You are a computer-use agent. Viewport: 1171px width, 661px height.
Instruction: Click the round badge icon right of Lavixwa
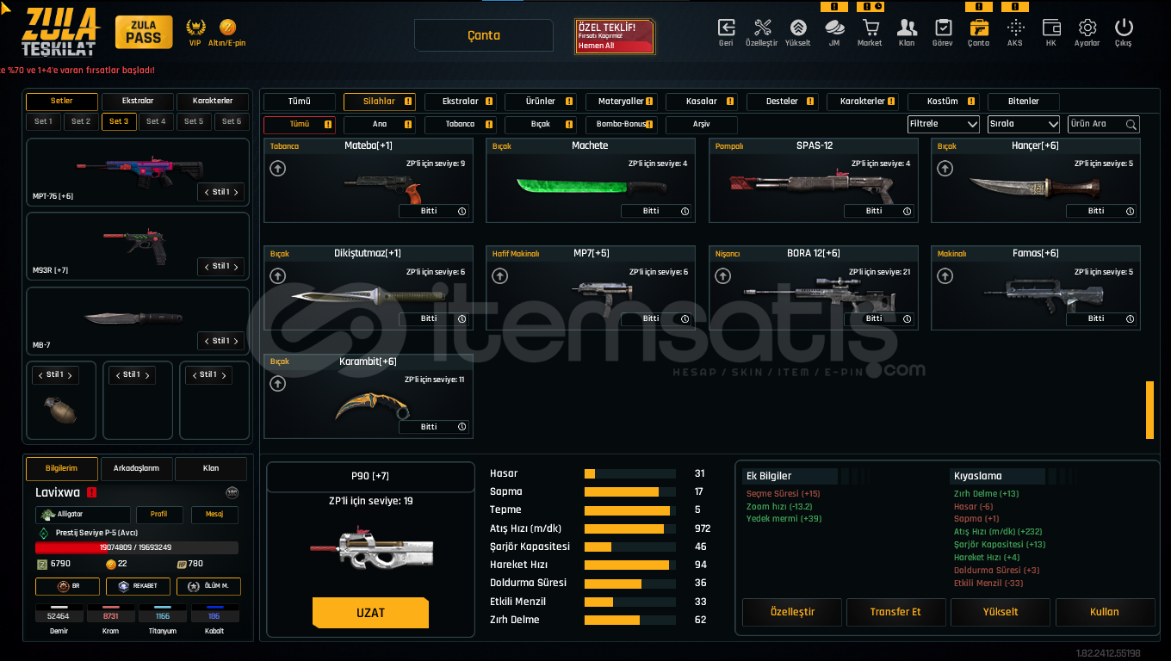tap(232, 492)
